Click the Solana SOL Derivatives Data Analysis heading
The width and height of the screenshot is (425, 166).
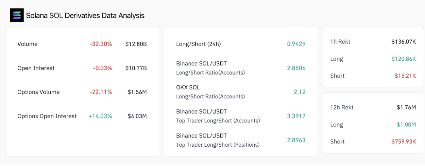[85, 16]
